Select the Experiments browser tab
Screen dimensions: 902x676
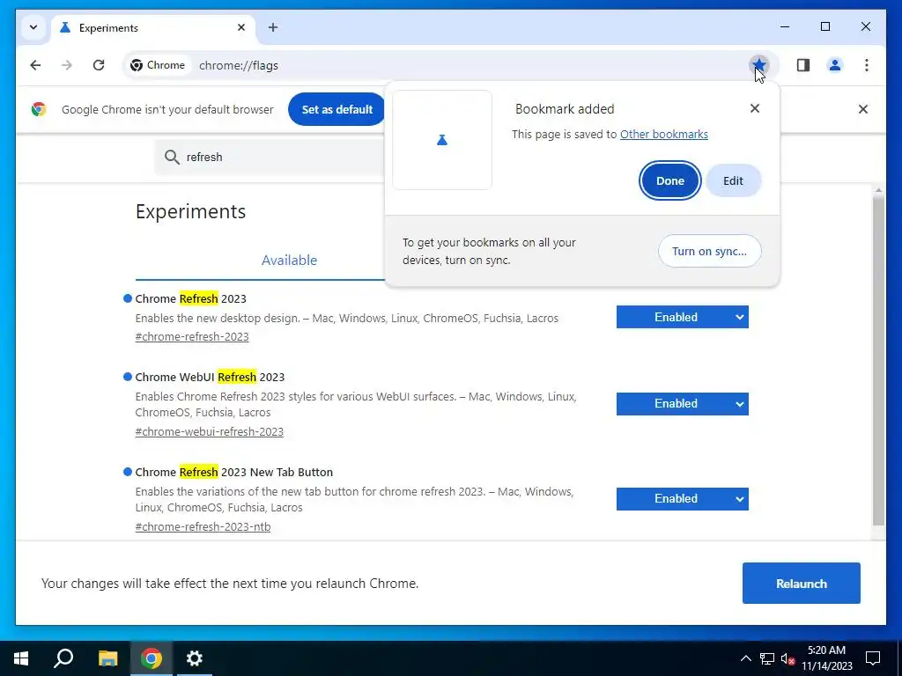coord(153,27)
